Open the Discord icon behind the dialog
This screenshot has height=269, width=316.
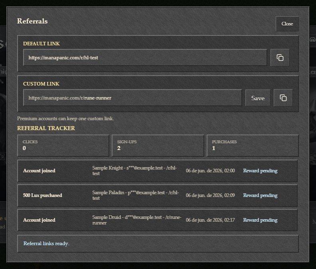click(x=312, y=40)
